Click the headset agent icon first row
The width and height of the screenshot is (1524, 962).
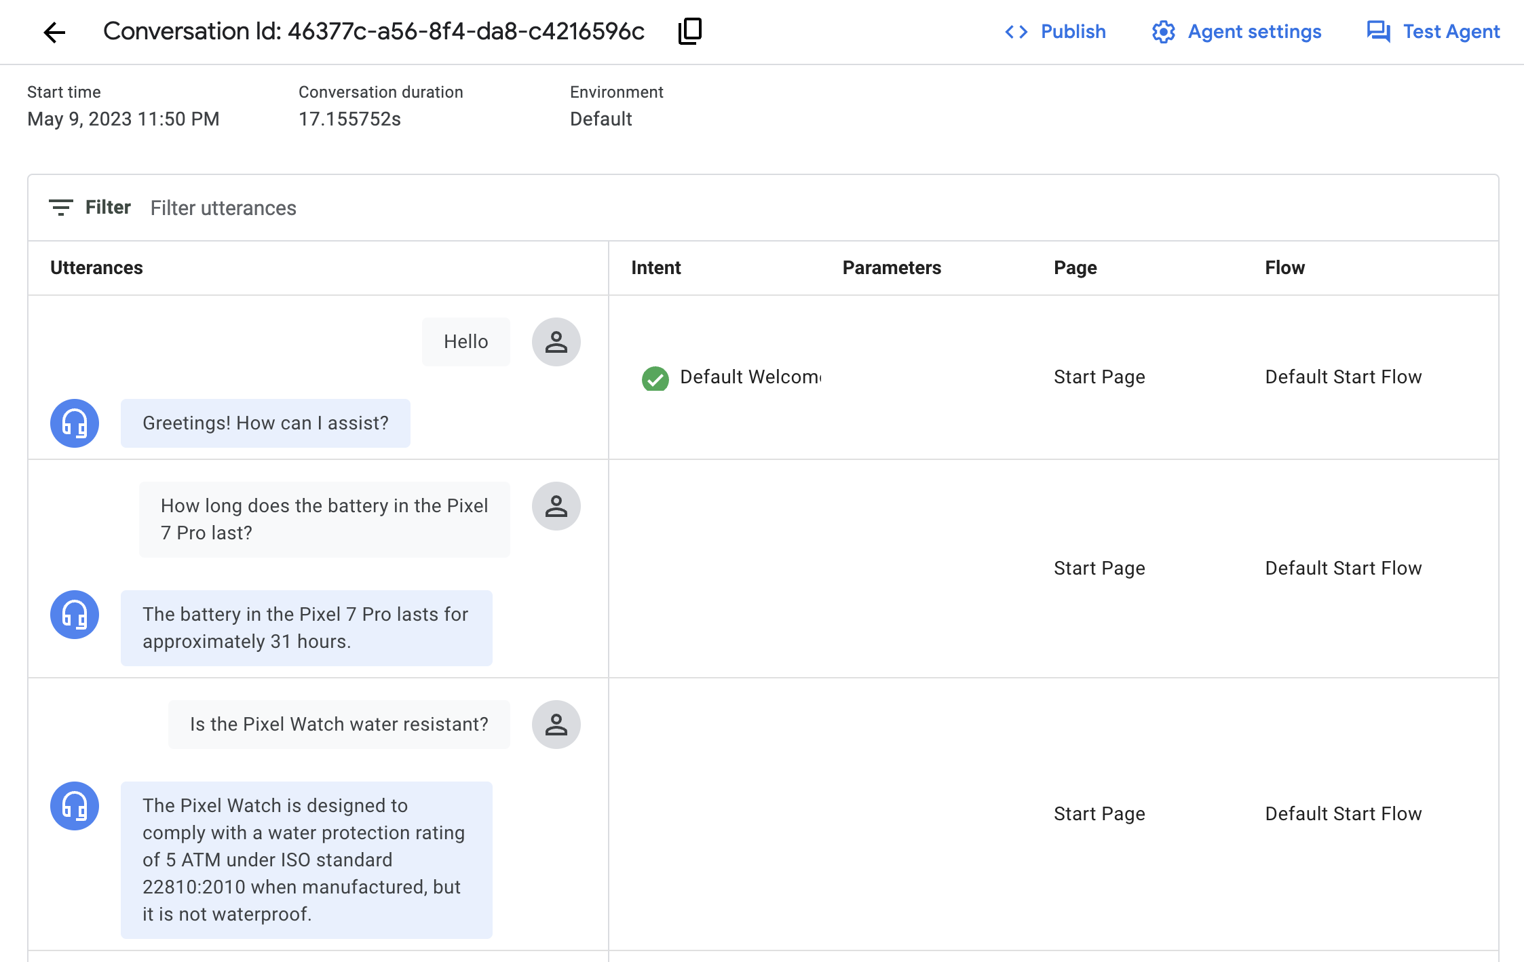click(x=74, y=423)
